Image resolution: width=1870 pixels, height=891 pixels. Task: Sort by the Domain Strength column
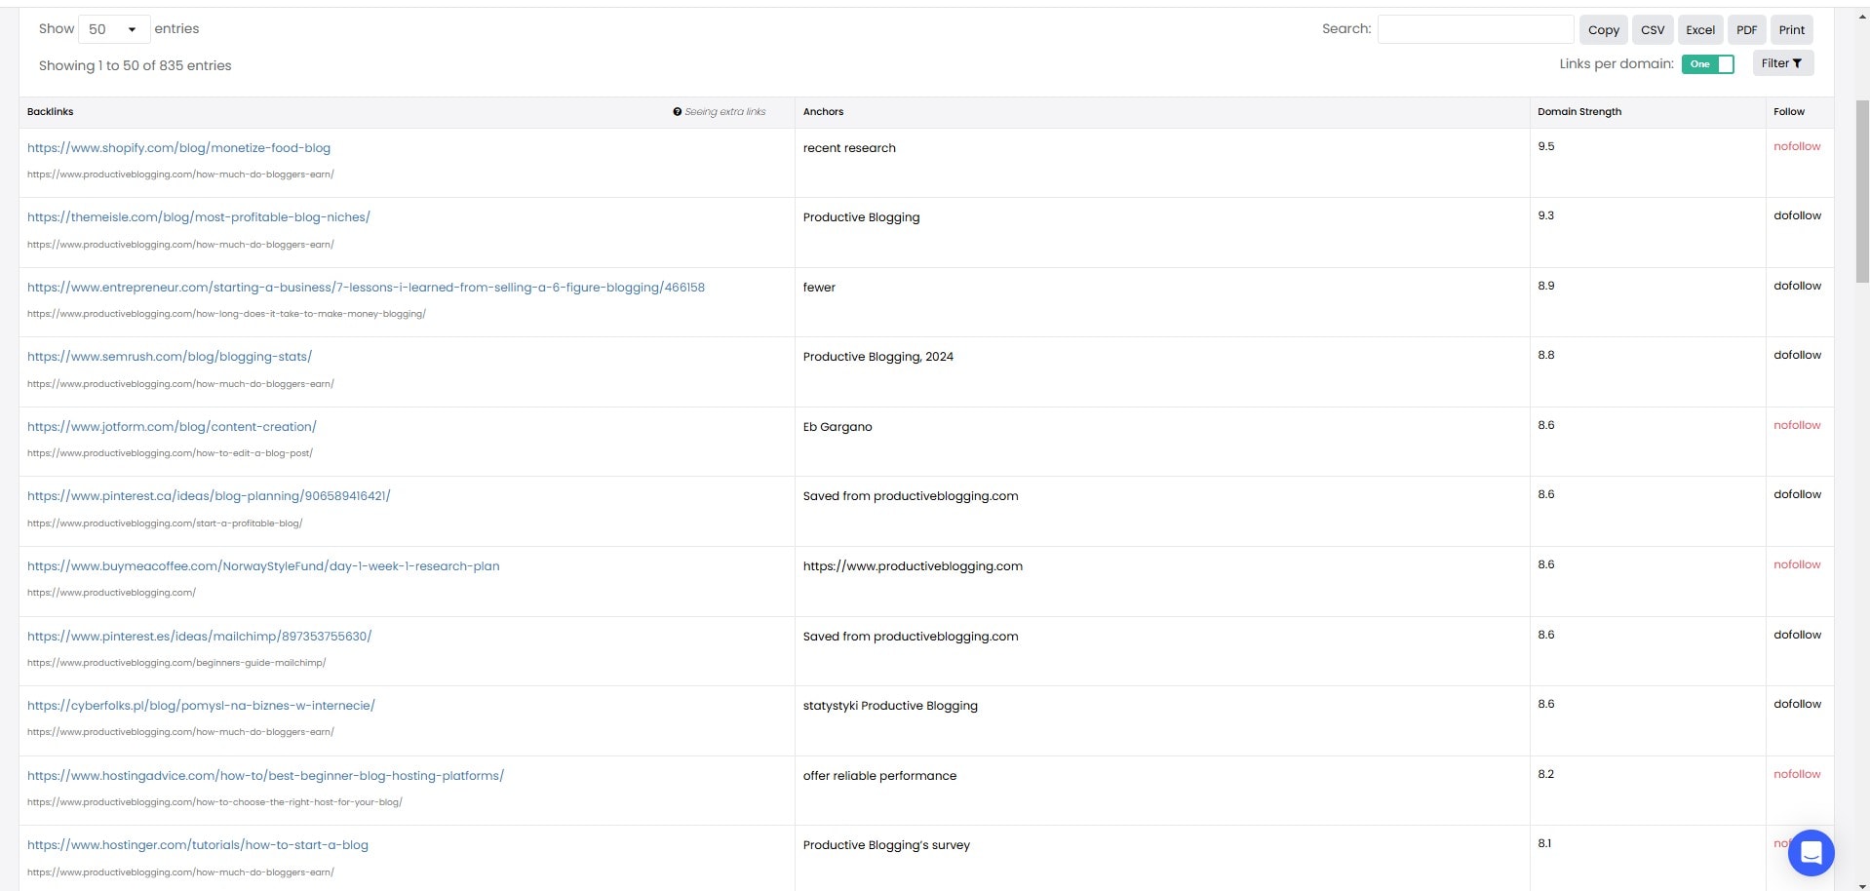tap(1579, 111)
